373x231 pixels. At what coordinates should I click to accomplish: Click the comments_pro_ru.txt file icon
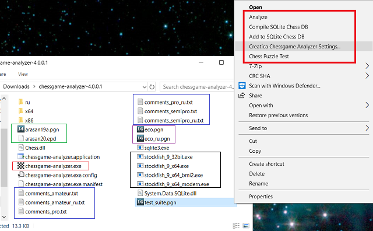[x=140, y=102]
